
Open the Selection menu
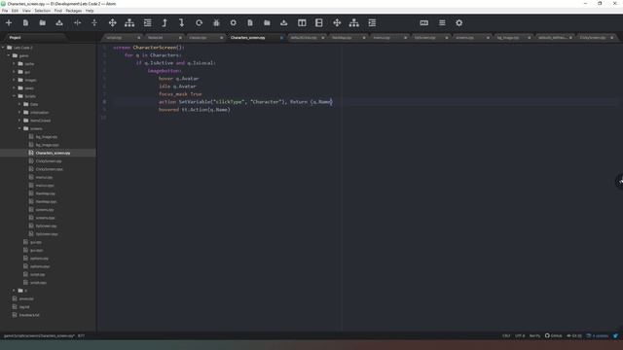(x=42, y=11)
